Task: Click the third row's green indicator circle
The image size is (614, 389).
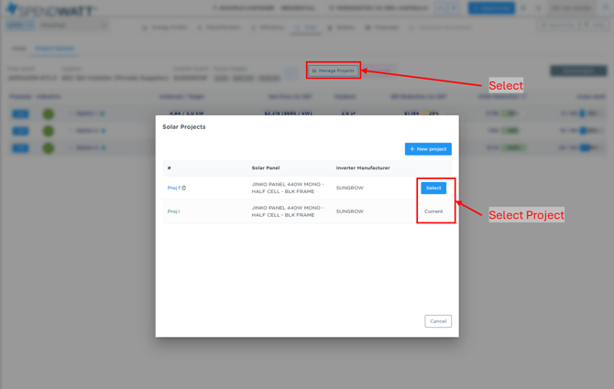Action: (48, 147)
